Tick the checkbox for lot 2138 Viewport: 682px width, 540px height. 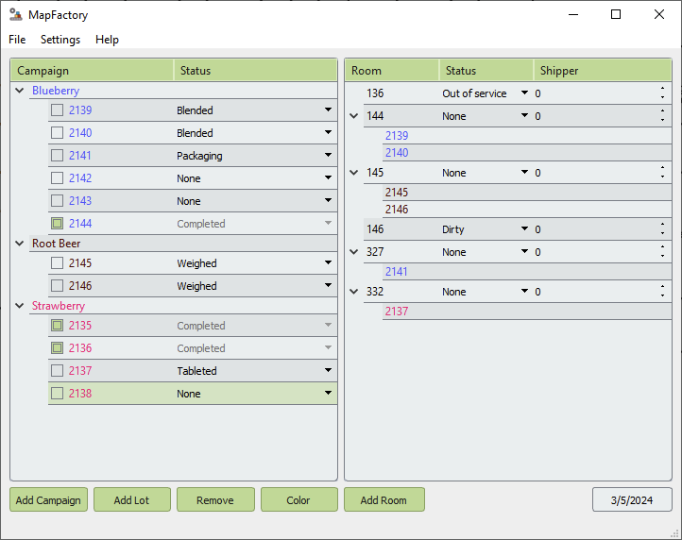point(57,393)
